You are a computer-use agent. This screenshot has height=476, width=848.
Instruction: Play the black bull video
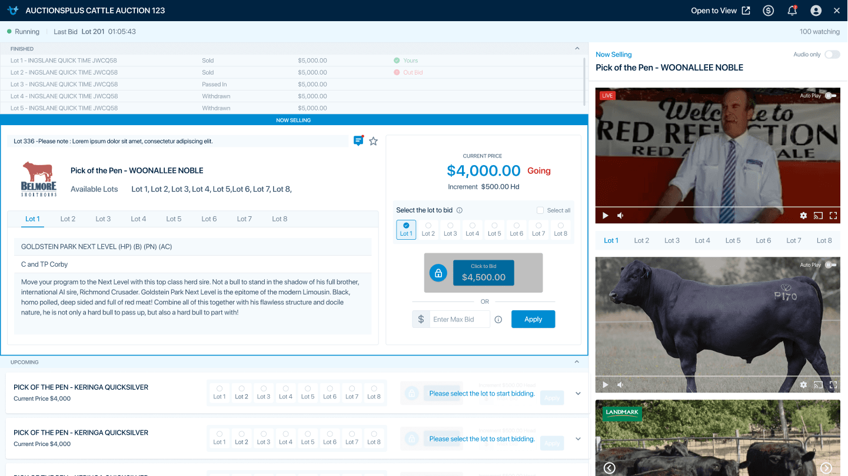pos(606,385)
